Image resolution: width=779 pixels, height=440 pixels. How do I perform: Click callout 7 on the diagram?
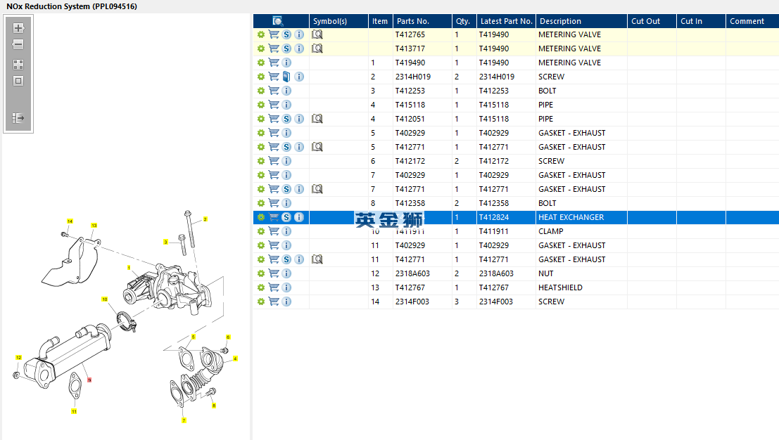pyautogui.click(x=184, y=420)
